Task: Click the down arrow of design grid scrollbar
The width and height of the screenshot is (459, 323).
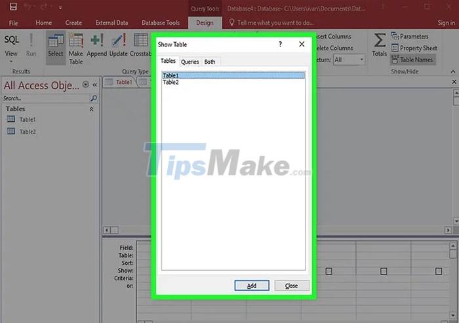Action: [x=453, y=315]
